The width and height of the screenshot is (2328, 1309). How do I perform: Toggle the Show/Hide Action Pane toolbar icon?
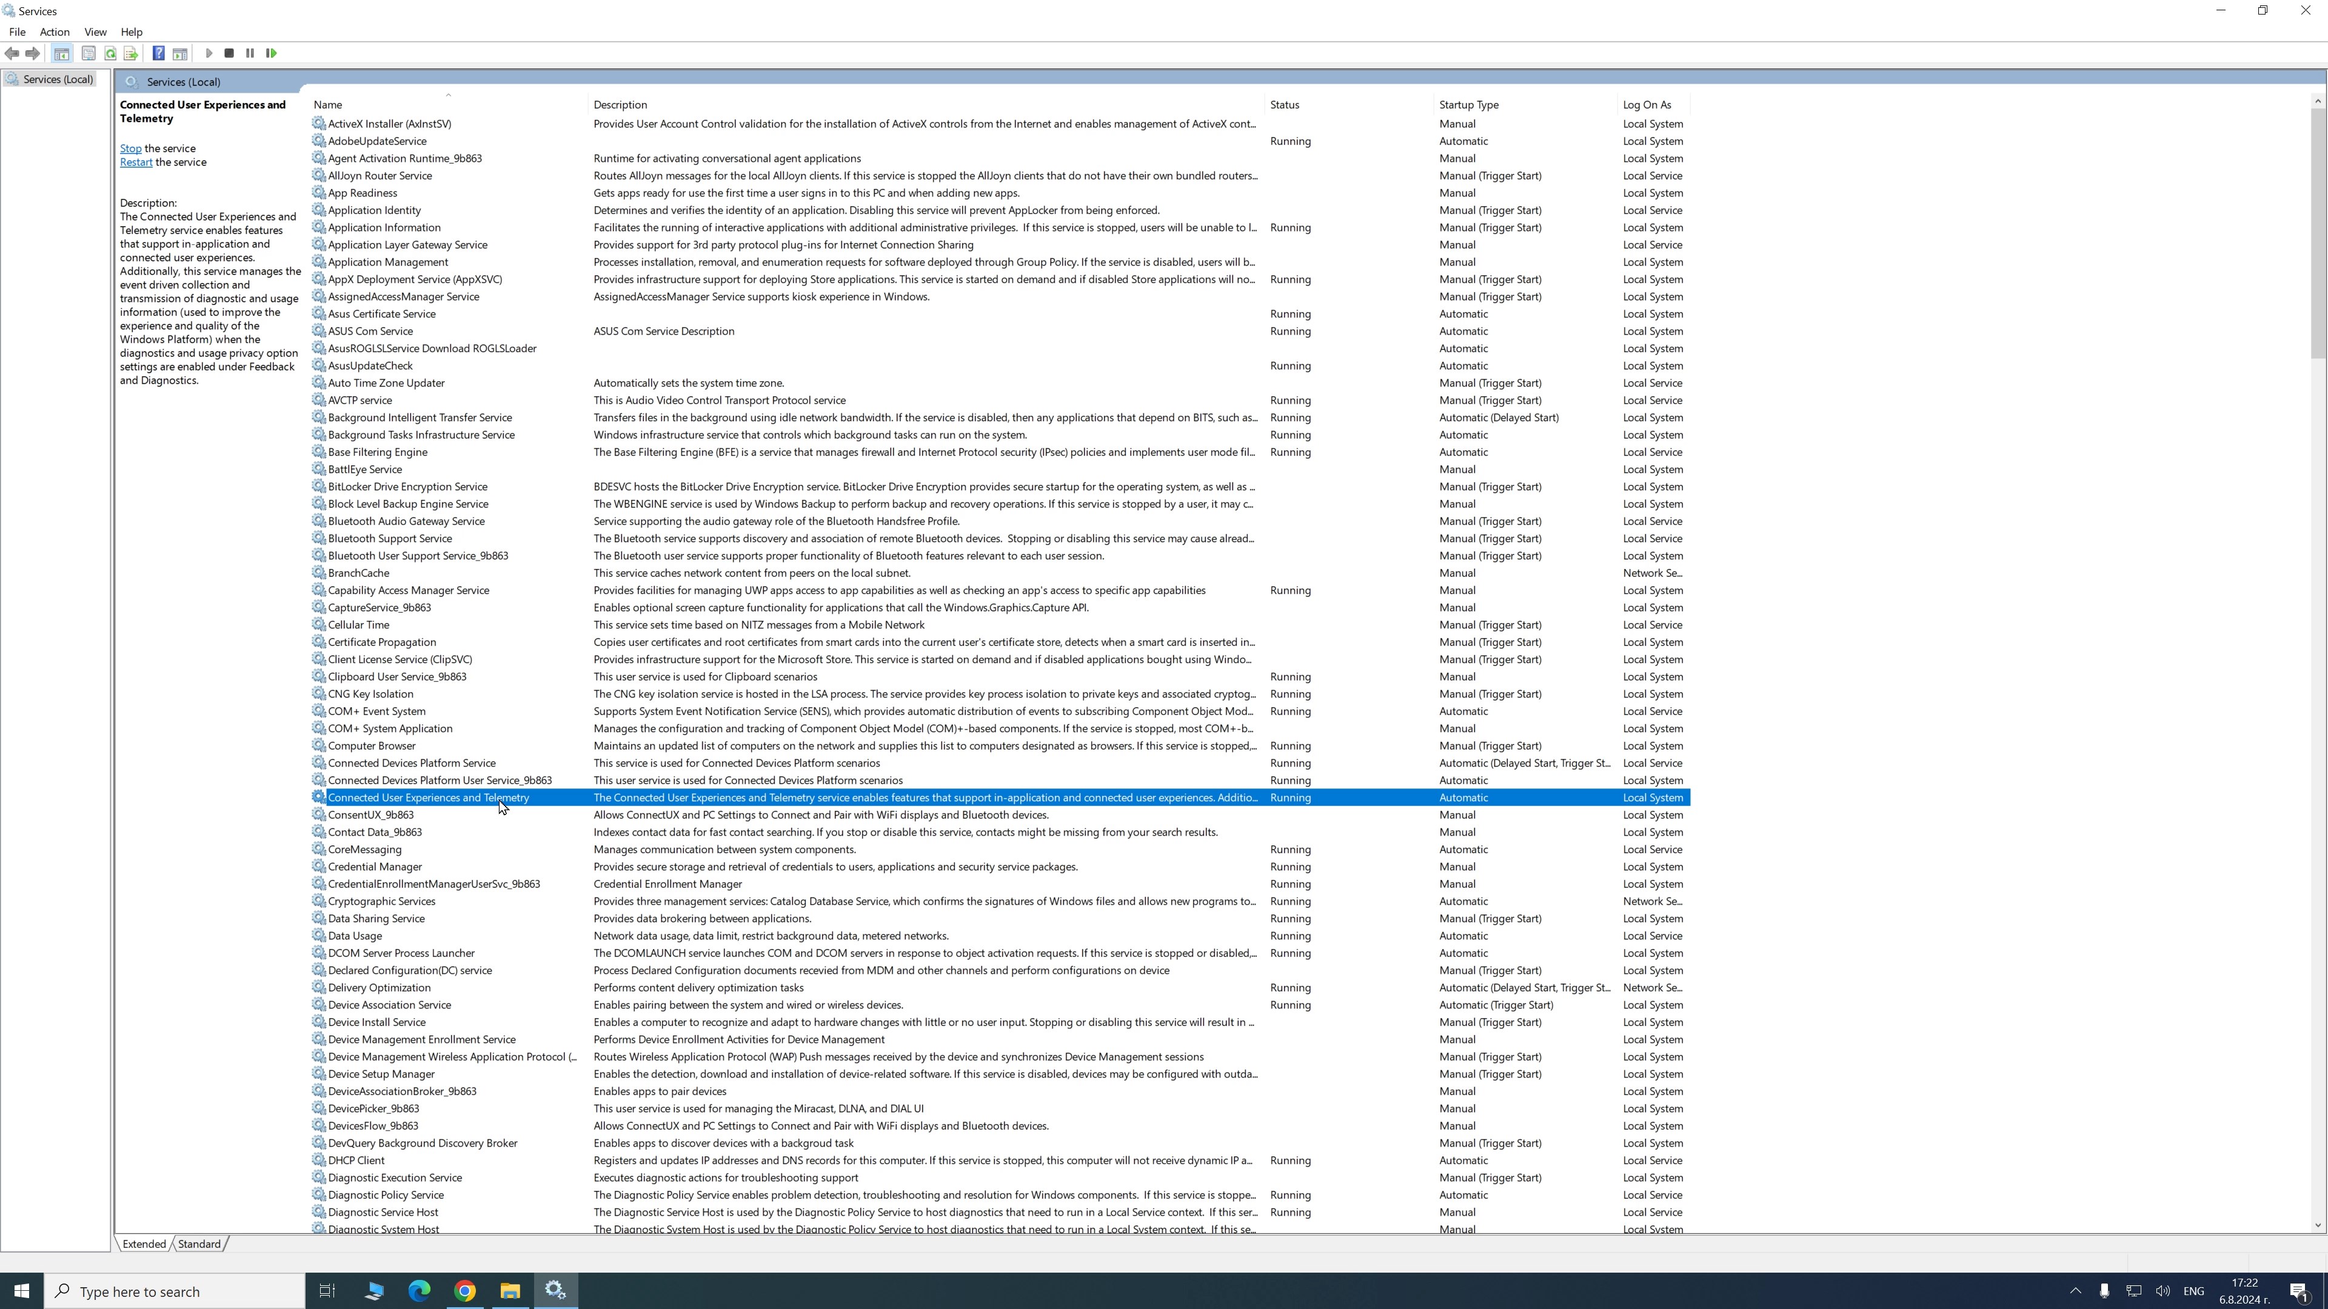coord(180,53)
